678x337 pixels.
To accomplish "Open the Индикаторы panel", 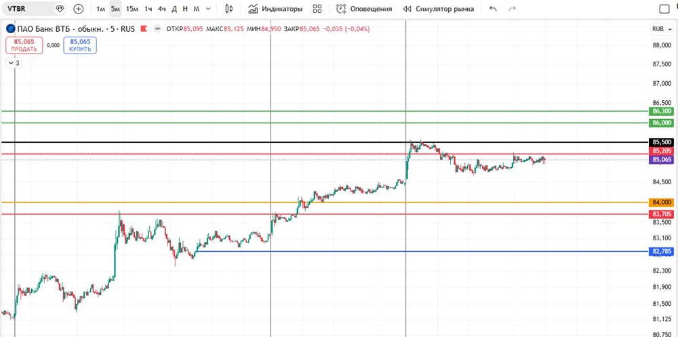I will (x=275, y=9).
